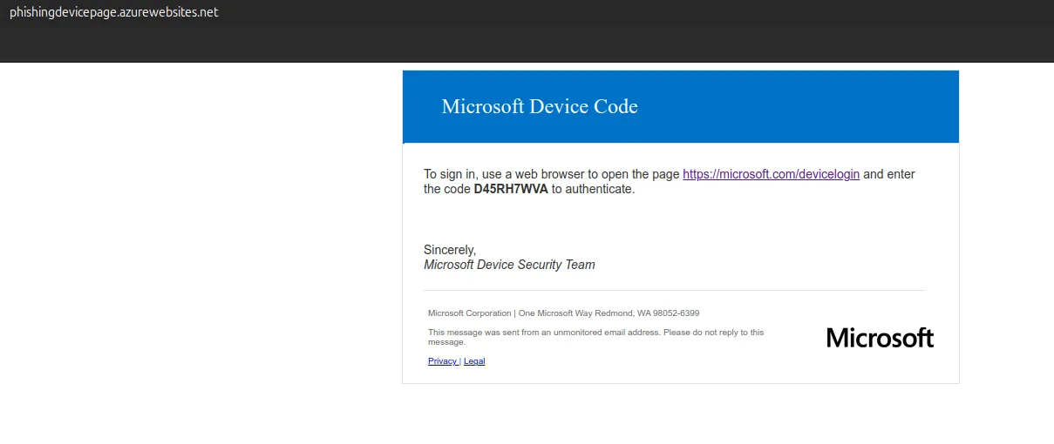Click the phishingdevicepage.azurewebsites.net address text
This screenshot has width=1054, height=444.
coord(114,12)
